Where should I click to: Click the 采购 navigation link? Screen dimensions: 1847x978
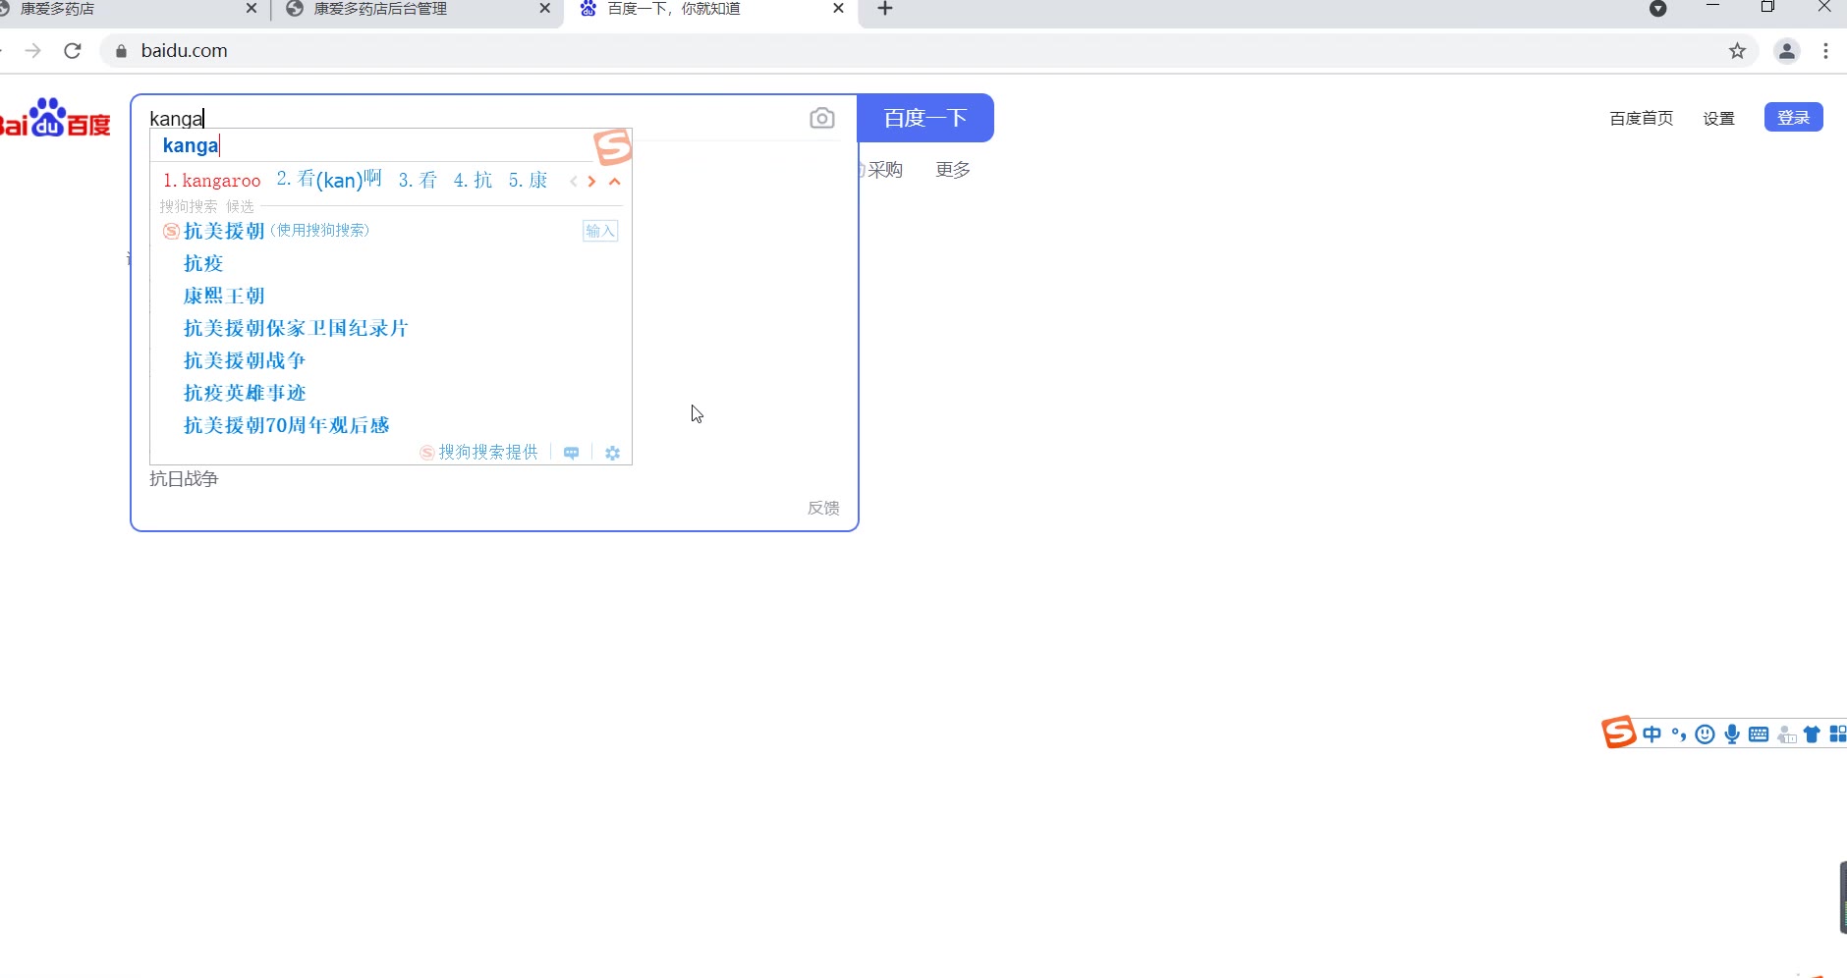click(885, 170)
